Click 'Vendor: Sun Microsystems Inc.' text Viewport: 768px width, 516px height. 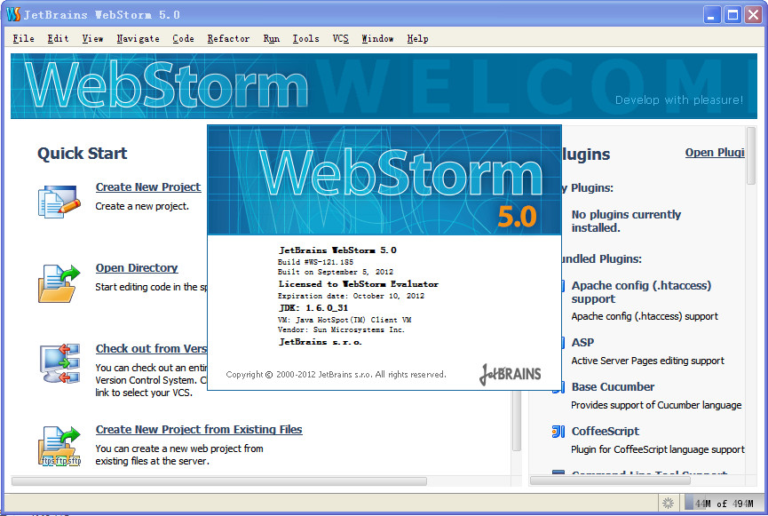[x=342, y=329]
